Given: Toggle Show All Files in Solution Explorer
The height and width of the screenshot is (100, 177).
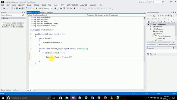Looking at the screenshot, I should (171, 16).
